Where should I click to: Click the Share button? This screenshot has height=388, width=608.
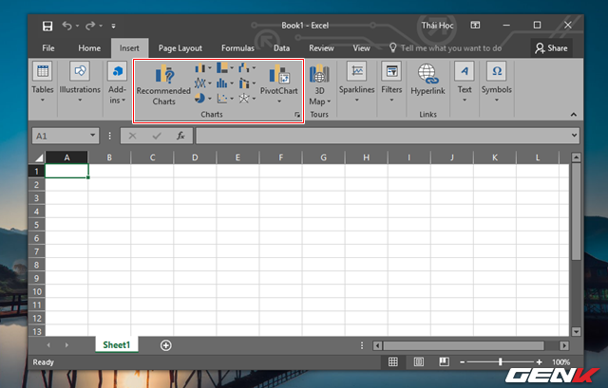(x=551, y=48)
